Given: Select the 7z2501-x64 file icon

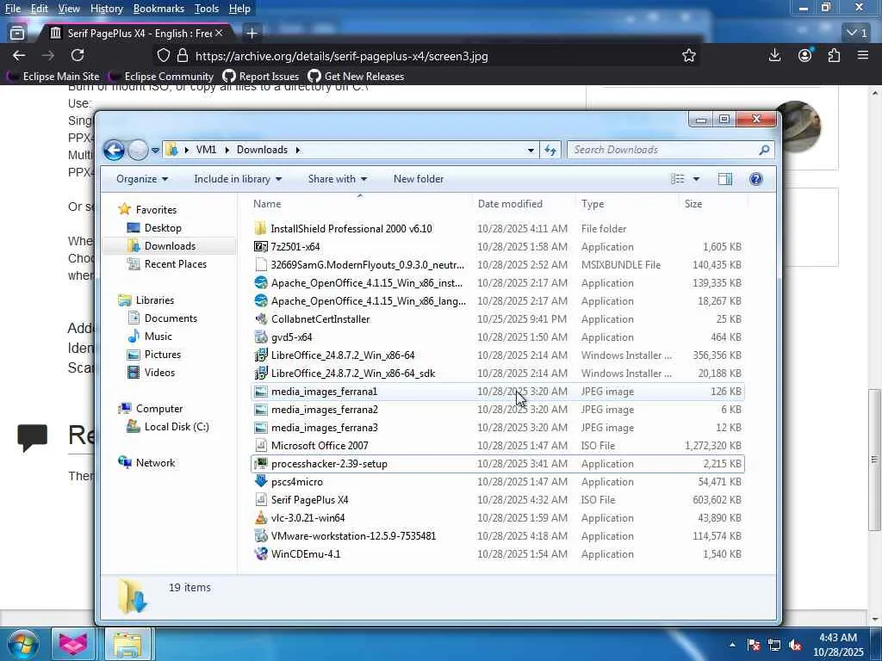Looking at the screenshot, I should [260, 246].
